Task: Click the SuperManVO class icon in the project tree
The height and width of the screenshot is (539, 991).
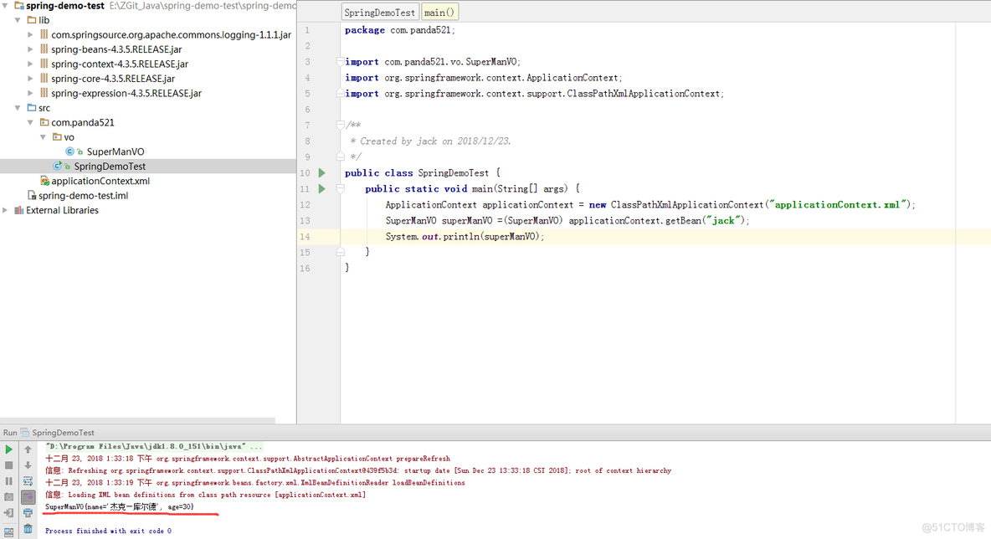Action: [69, 151]
